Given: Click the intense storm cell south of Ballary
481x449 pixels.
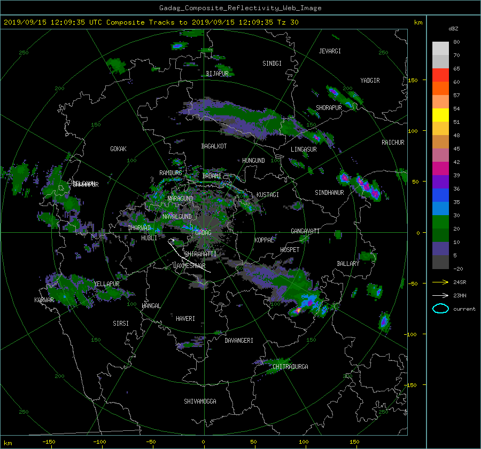Looking at the screenshot, I should pos(308,304).
